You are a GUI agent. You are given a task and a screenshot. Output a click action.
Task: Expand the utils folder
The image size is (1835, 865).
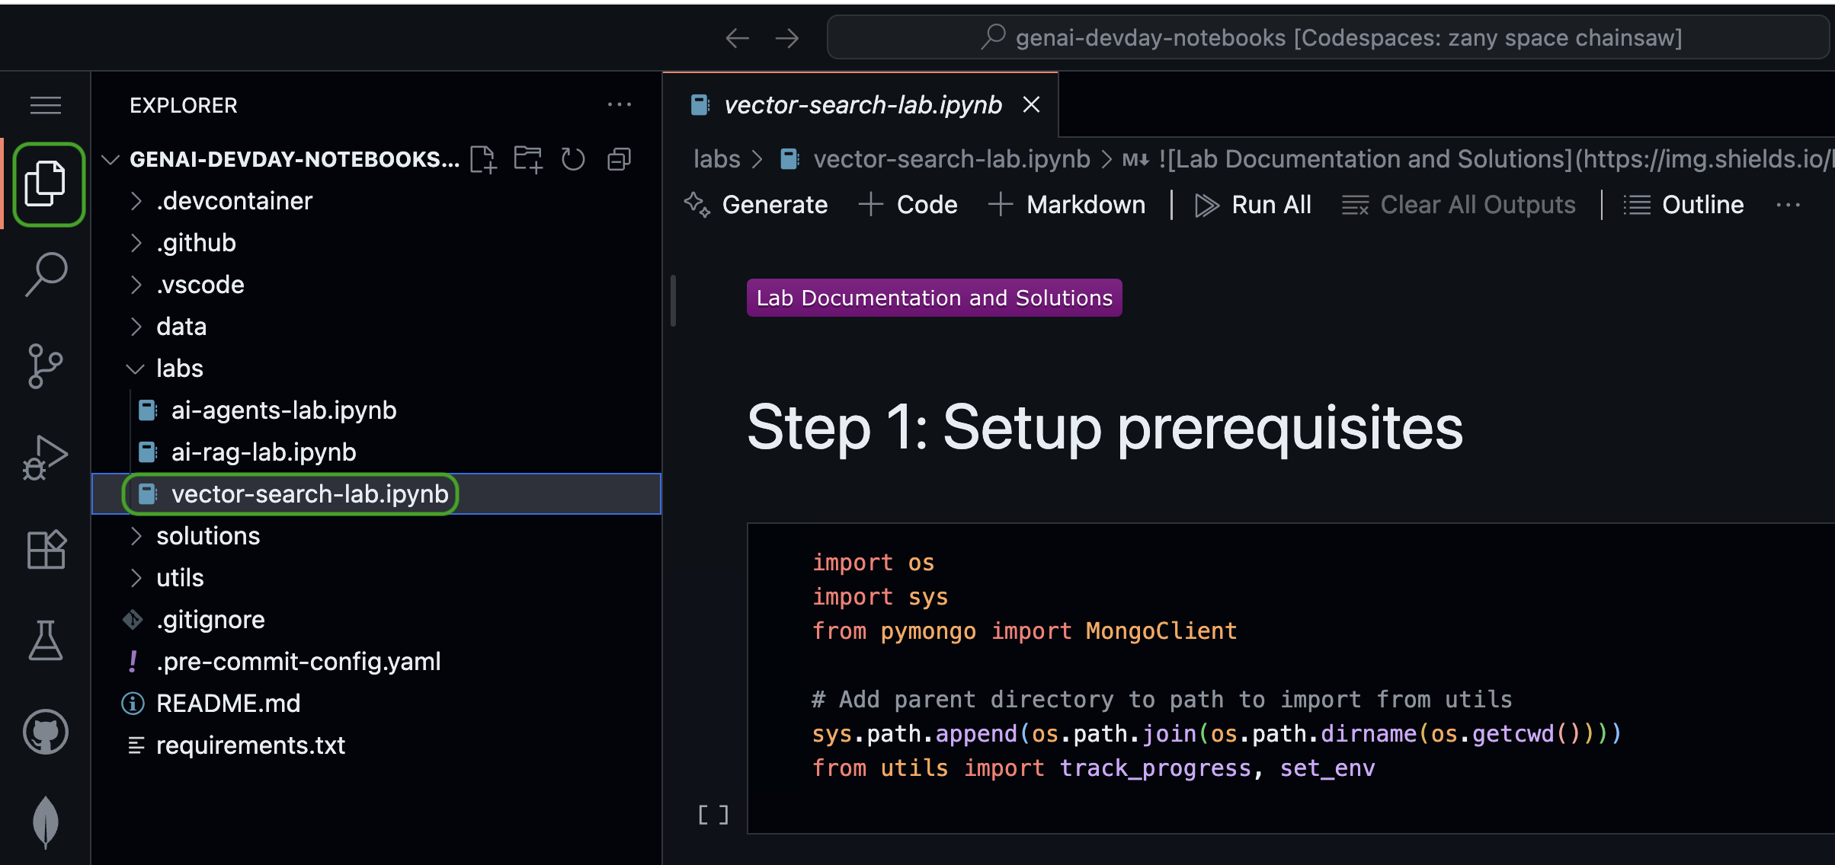(180, 578)
